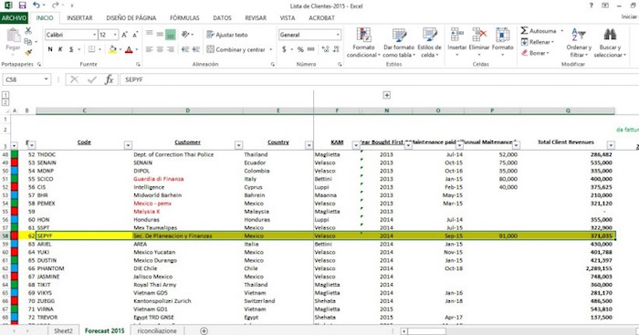The width and height of the screenshot is (639, 335).
Task: Click the Redo arrow icon
Action: pyautogui.click(x=56, y=5)
